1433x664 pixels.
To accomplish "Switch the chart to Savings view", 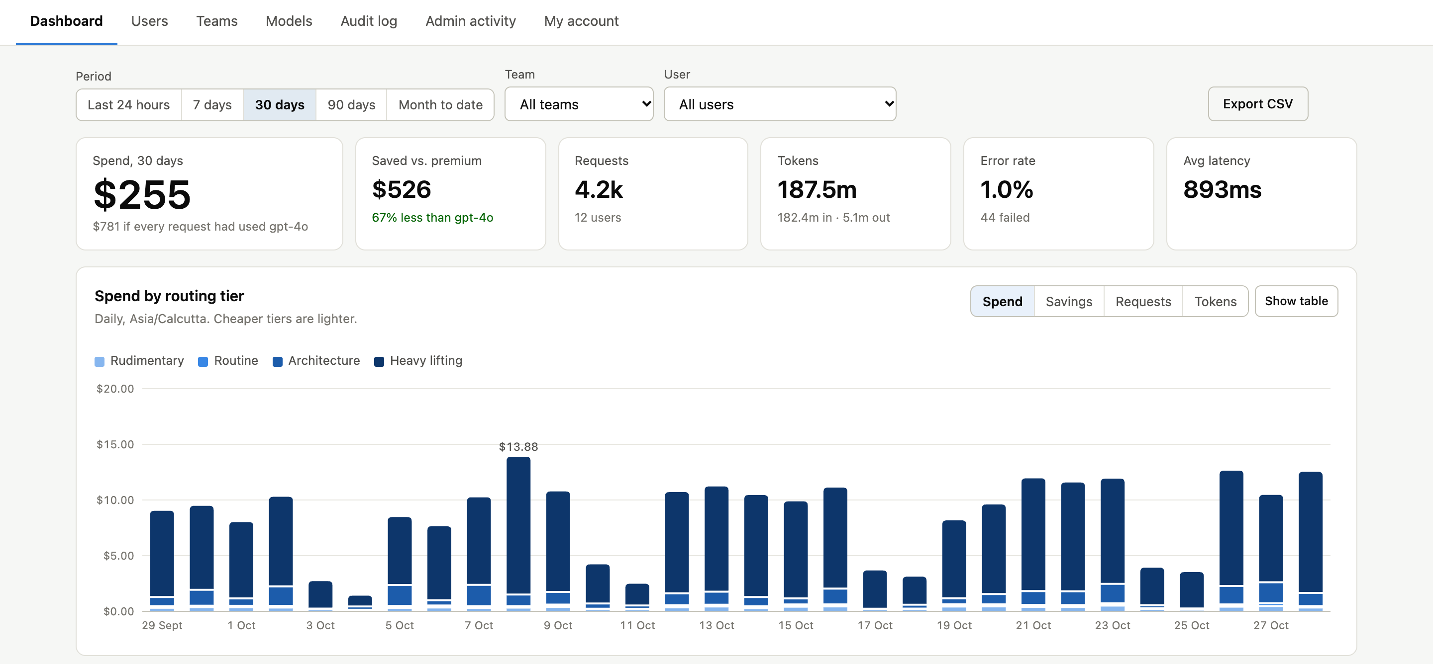I will point(1069,301).
